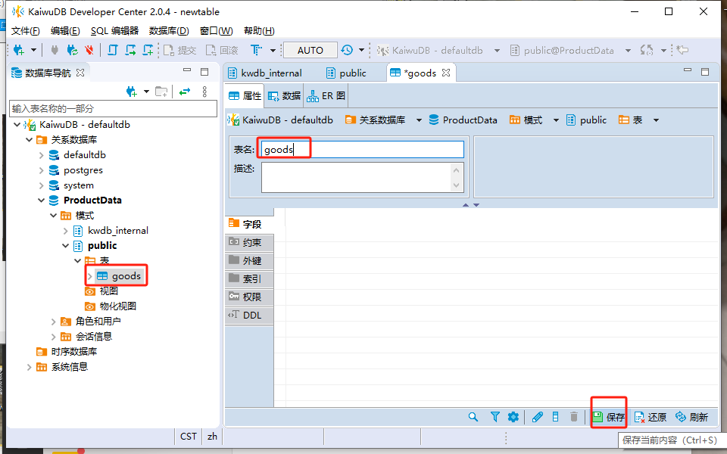Screen dimensions: 727x454
Task: Open the 编辑(E) menu
Action: [x=65, y=30]
